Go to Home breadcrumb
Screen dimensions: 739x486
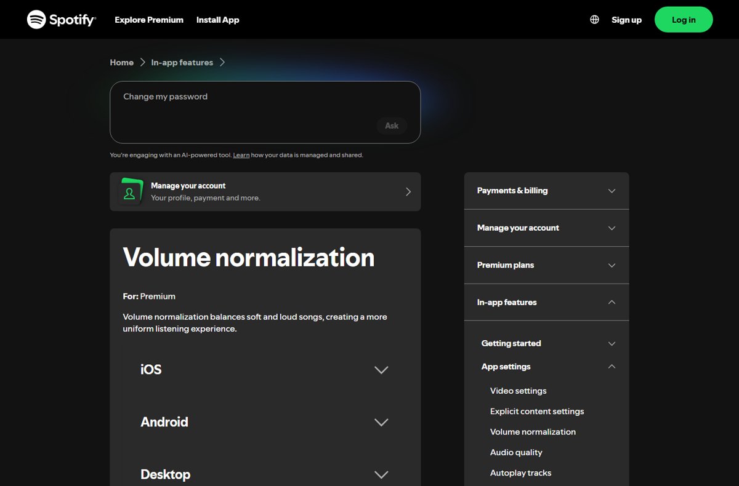pos(121,62)
